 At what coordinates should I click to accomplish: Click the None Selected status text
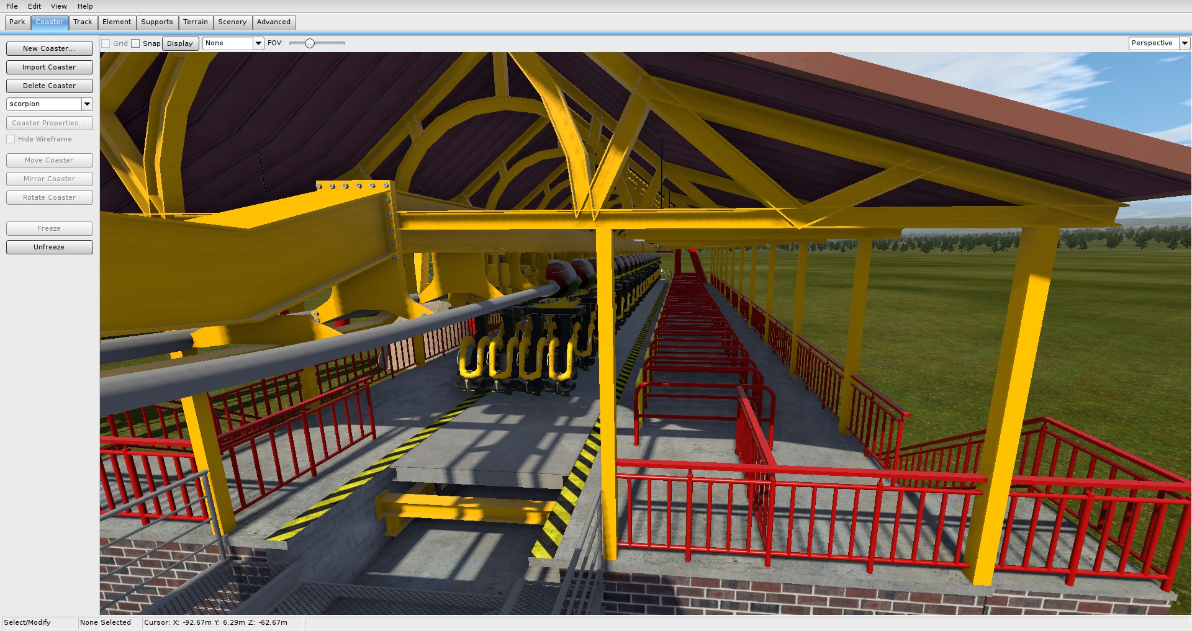point(106,622)
